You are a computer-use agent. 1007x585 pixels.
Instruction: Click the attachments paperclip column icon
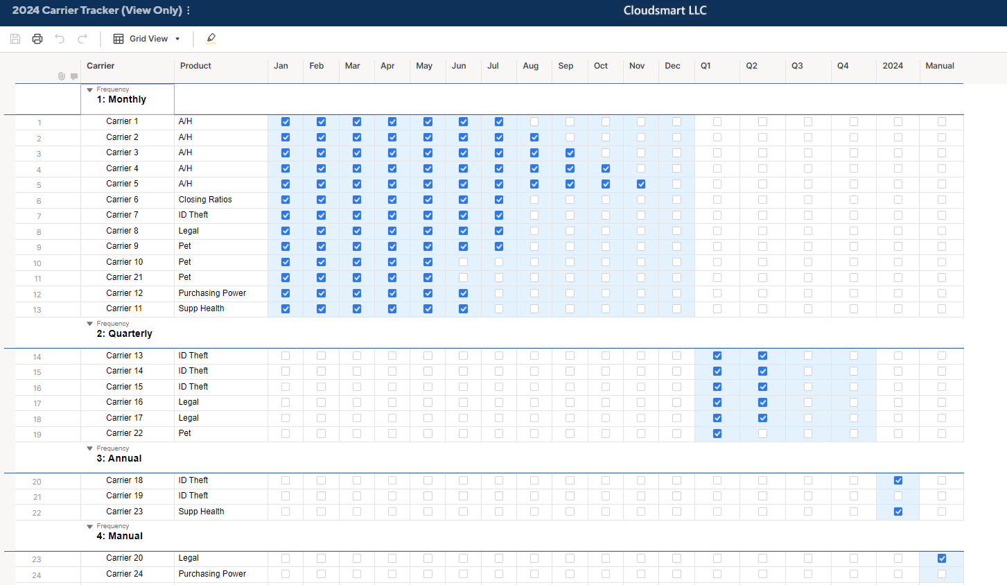click(x=62, y=76)
